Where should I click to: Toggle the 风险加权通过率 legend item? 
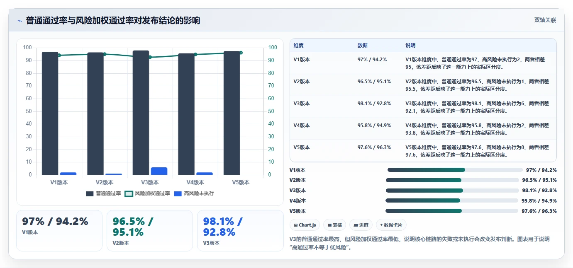click(148, 193)
